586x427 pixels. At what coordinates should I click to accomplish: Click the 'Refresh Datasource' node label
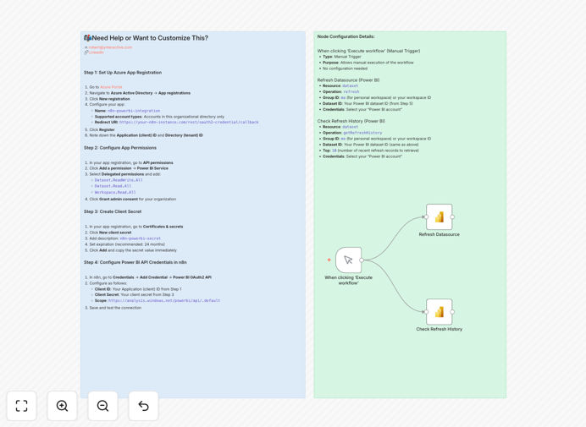(x=439, y=234)
